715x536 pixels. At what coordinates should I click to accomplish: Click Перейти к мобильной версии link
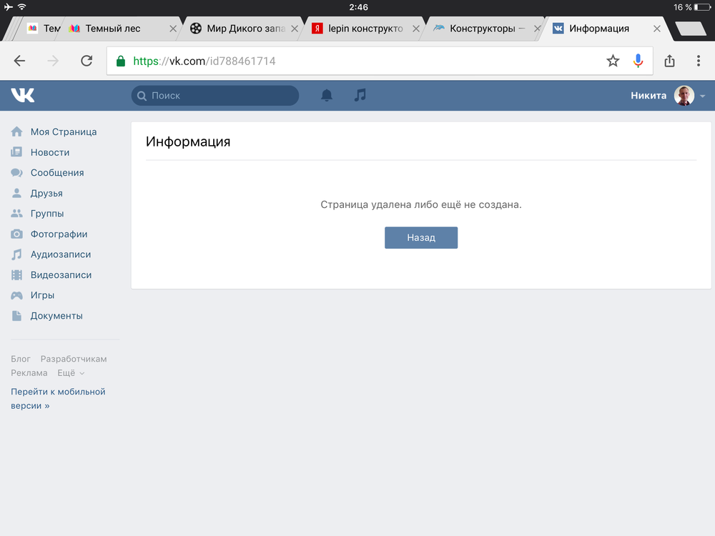(58, 398)
